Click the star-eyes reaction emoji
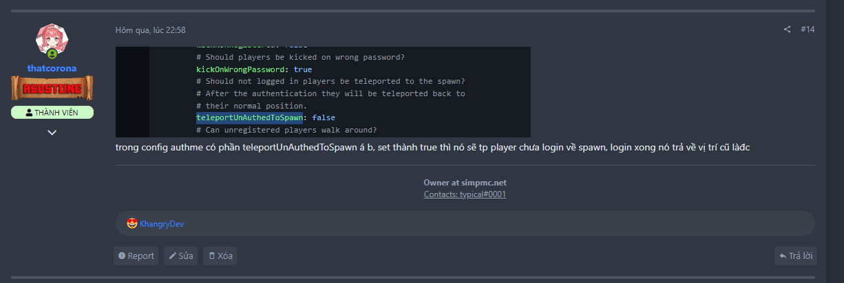Viewport: 844px width, 283px height. tap(132, 223)
